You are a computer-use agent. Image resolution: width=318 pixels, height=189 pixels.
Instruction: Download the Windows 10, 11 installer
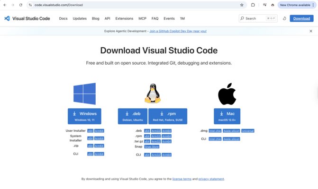[84, 116]
